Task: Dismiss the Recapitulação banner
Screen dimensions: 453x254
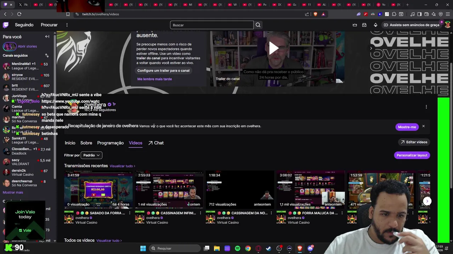Action: pos(423,126)
